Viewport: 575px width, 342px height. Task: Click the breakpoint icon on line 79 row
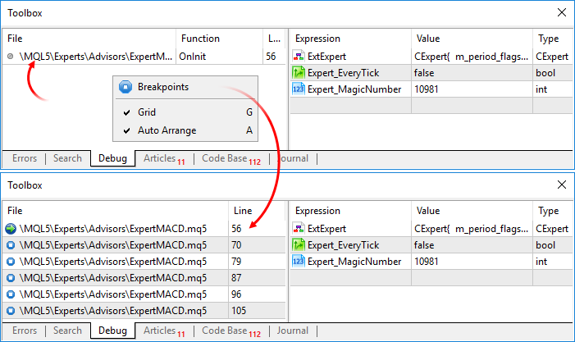[x=10, y=262]
